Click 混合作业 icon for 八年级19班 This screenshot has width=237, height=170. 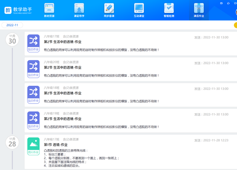point(33,121)
